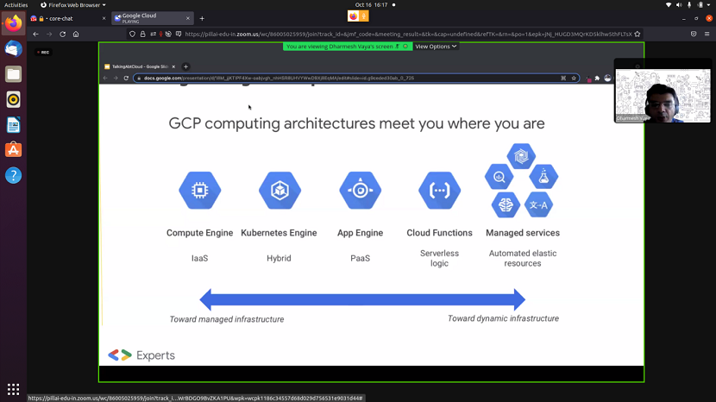Click reload button in the shared Chrome window

point(126,79)
